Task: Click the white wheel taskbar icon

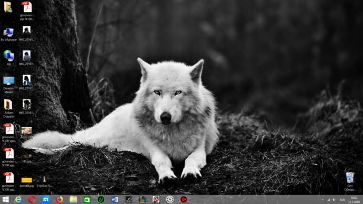Action: point(170,199)
